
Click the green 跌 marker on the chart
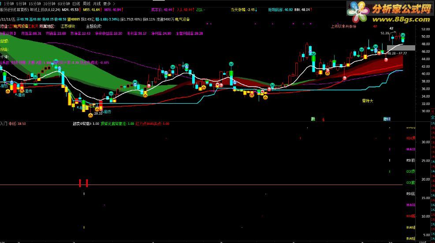(x=313, y=119)
